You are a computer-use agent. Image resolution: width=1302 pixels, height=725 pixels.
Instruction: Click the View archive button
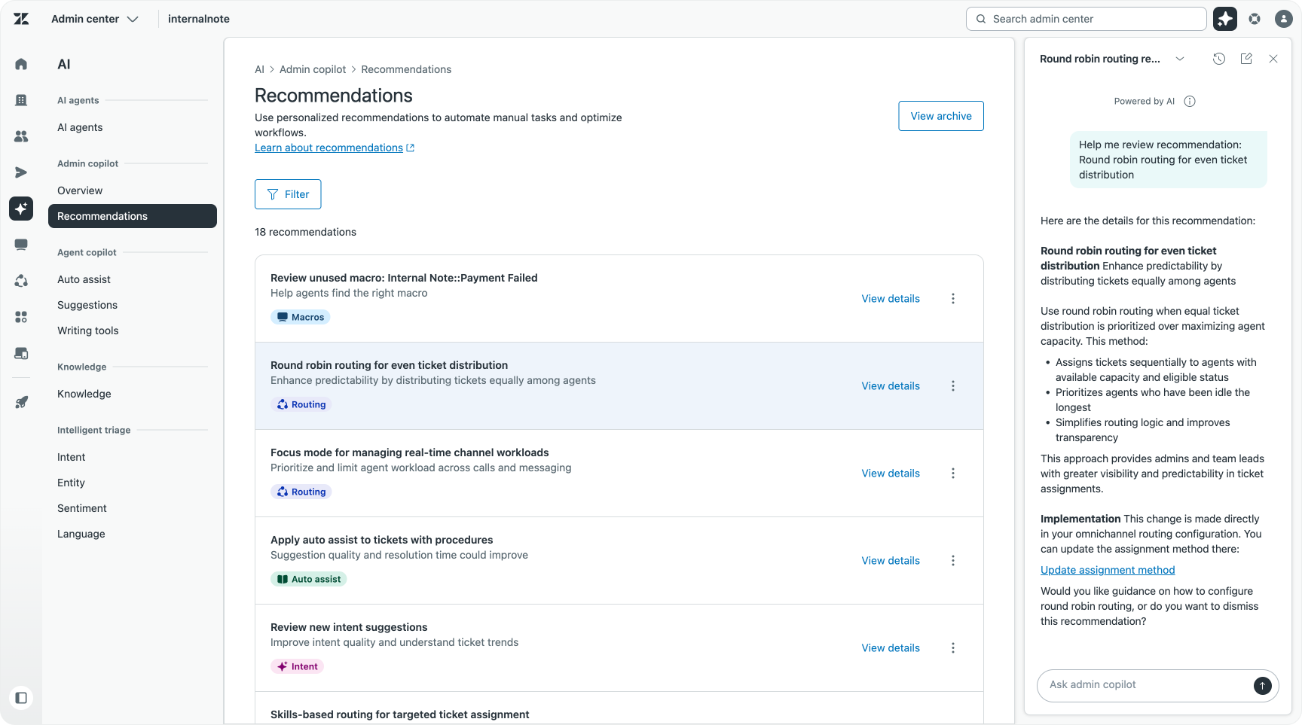[940, 116]
